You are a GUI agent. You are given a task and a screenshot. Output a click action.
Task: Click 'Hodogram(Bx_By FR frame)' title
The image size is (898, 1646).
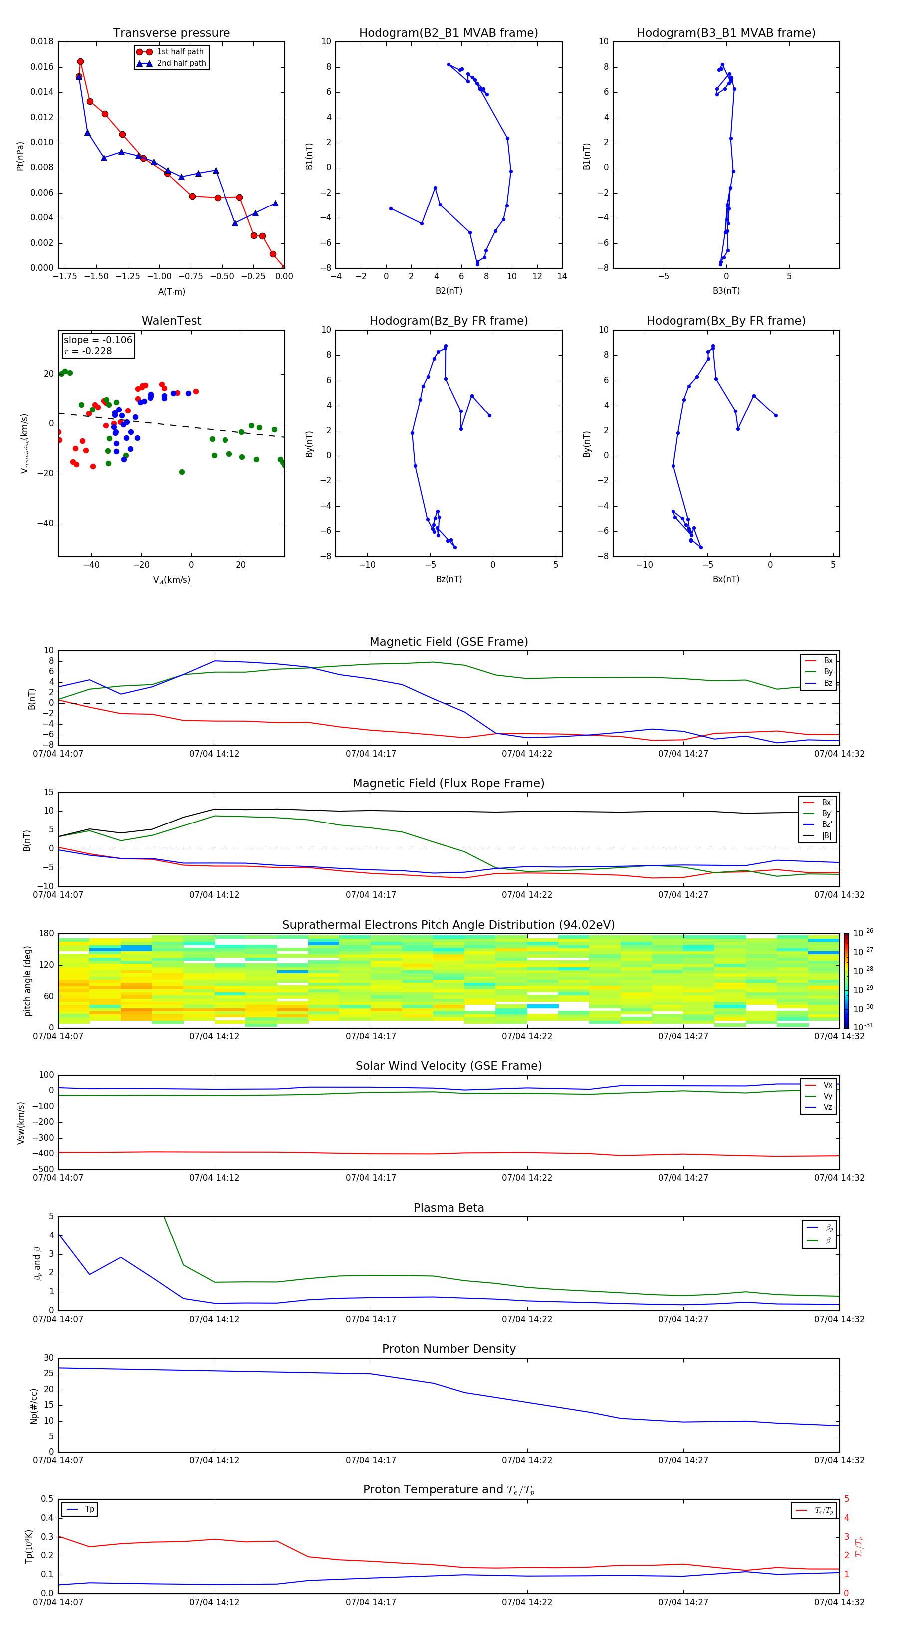[726, 321]
